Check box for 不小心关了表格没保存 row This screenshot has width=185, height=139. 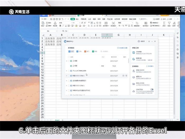69,71
